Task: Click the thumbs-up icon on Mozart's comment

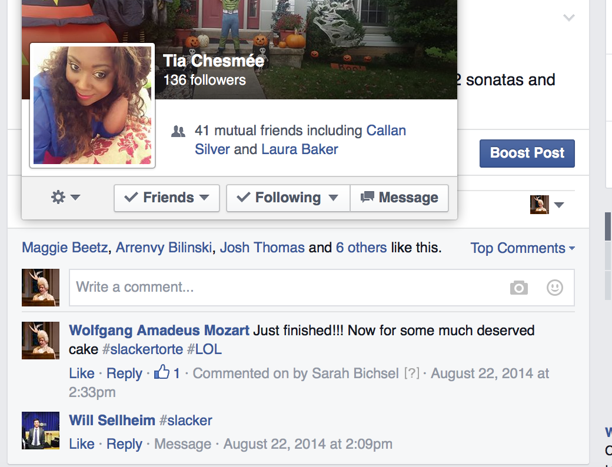Action: (x=162, y=372)
